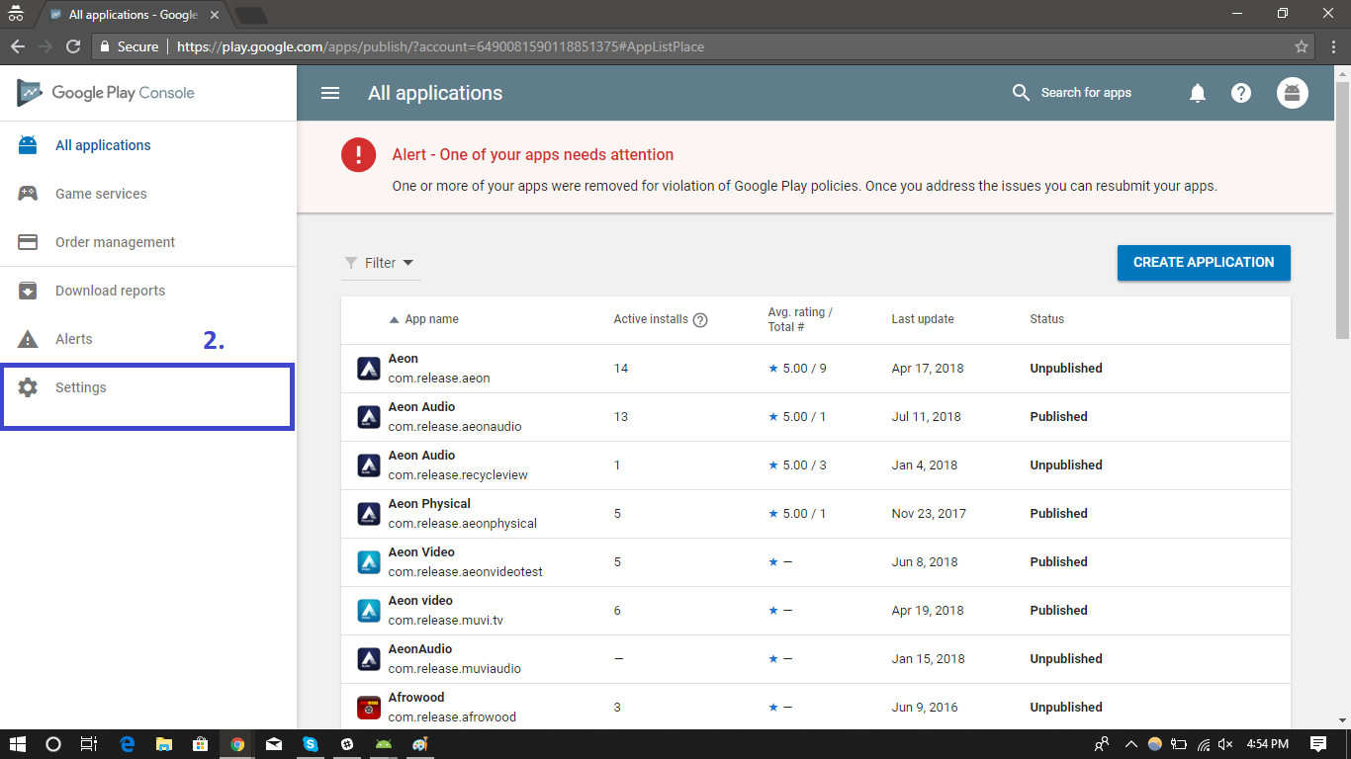Open the account avatar menu
The image size is (1351, 759).
pyautogui.click(x=1292, y=93)
